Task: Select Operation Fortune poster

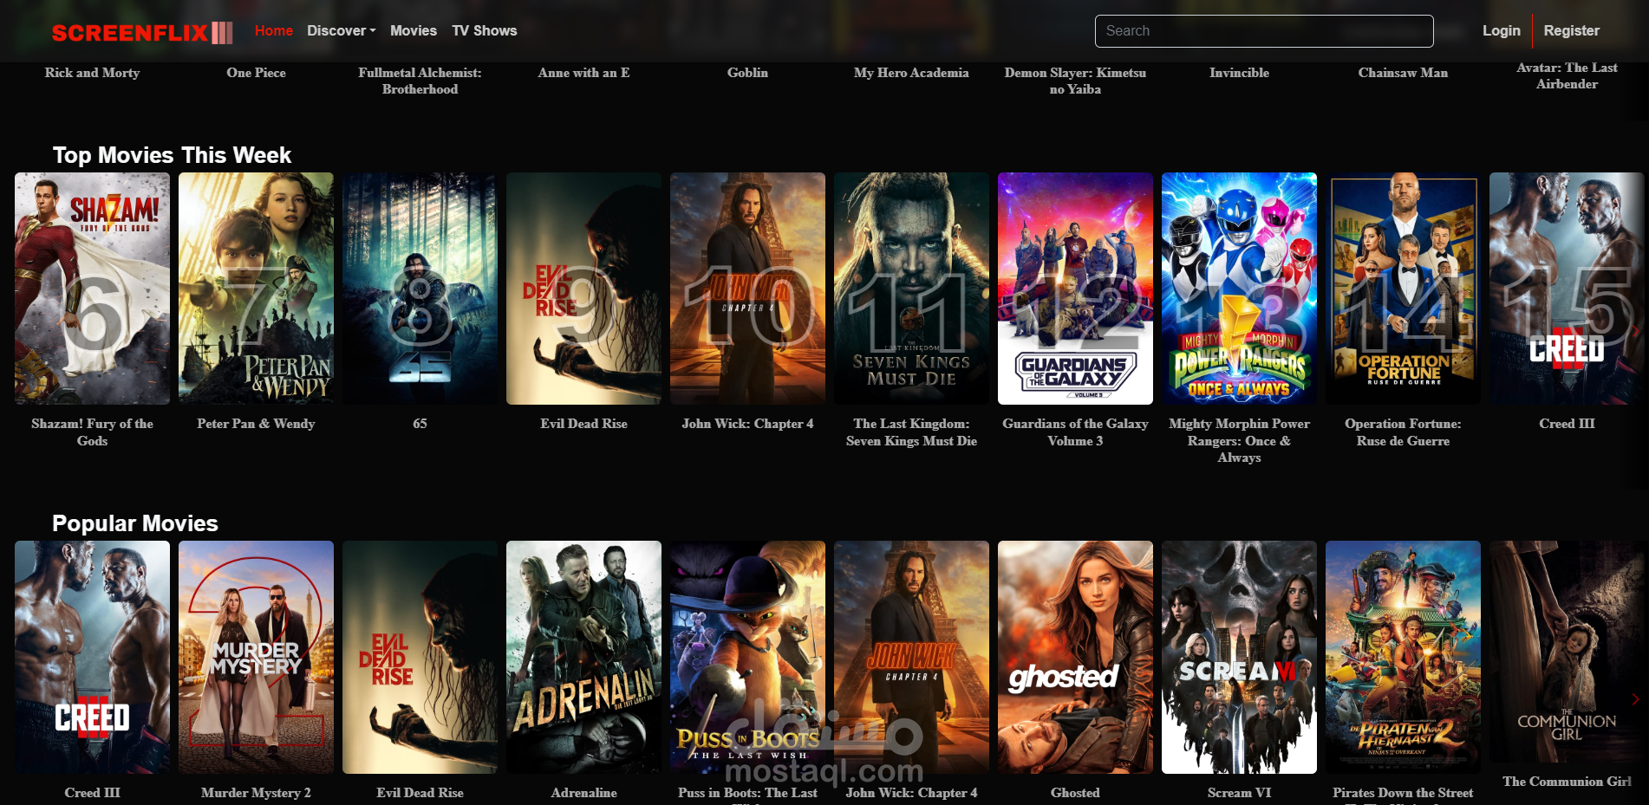Action: point(1403,289)
